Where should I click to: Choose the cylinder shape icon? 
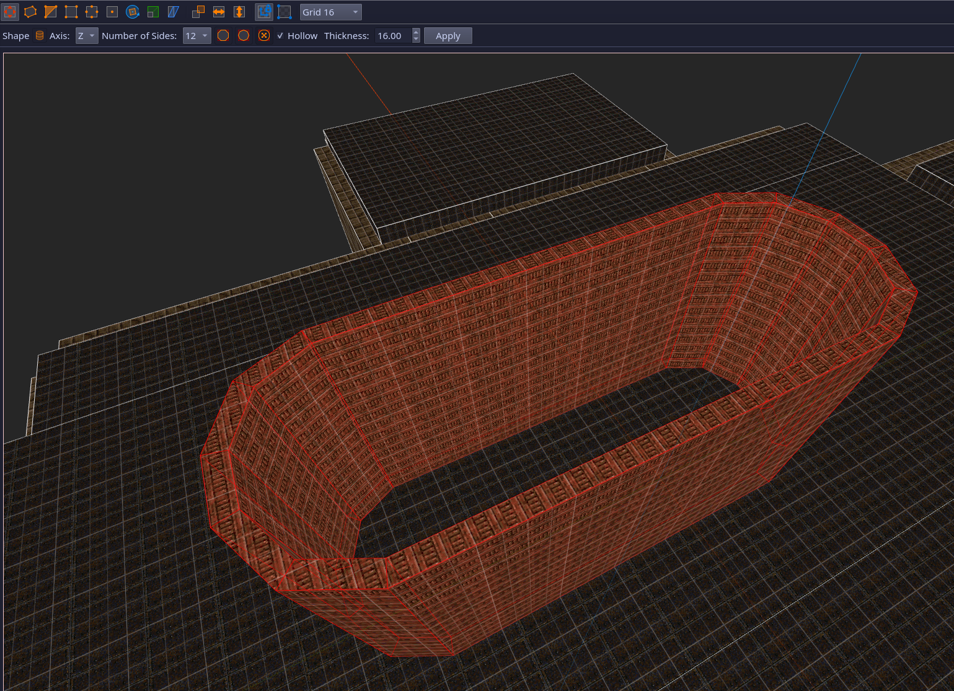tap(40, 36)
